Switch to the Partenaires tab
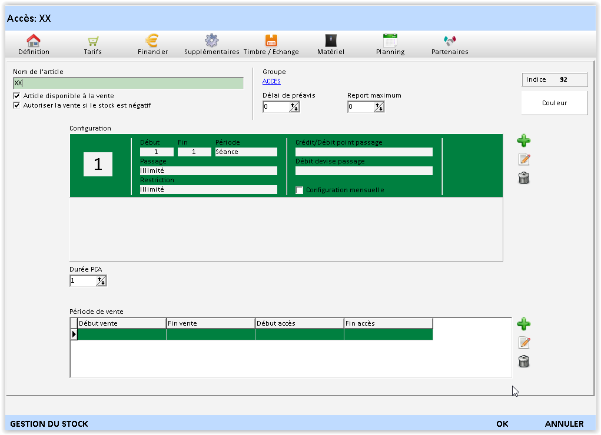 click(450, 45)
